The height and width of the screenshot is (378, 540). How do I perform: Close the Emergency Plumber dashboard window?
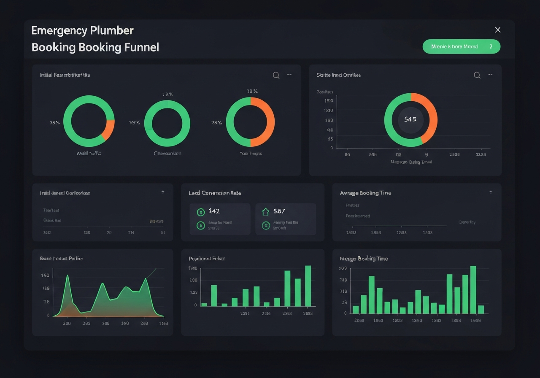[498, 30]
